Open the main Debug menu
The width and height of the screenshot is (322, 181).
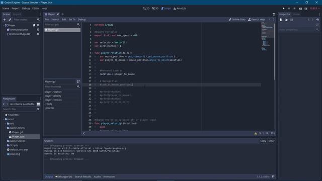(x=26, y=9)
